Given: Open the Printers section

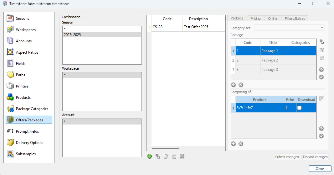Looking at the screenshot, I should 29,86.
